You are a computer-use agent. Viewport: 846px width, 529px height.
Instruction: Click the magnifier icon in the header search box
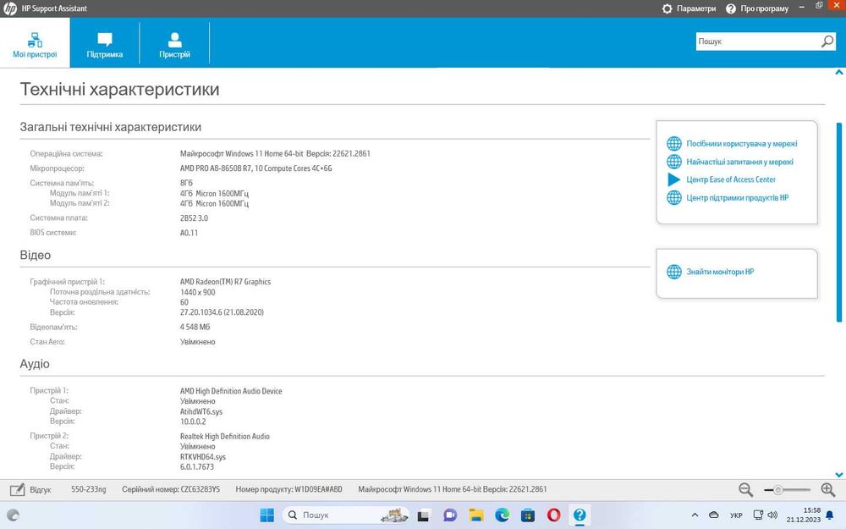click(x=827, y=41)
